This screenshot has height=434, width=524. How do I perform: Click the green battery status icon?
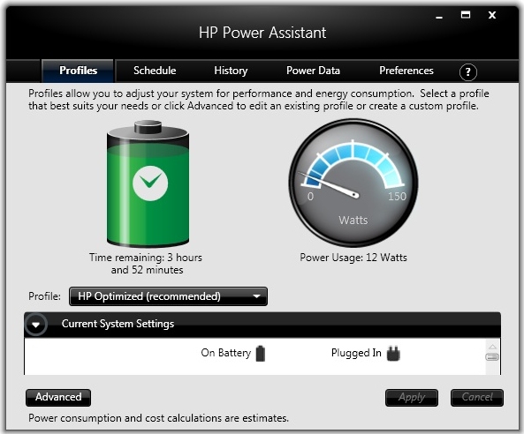148,183
